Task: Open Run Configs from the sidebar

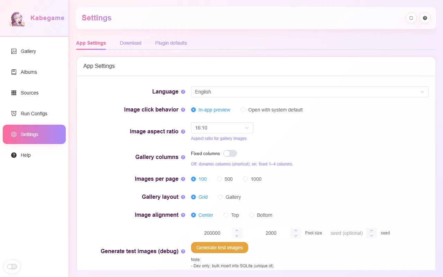Action: [34, 114]
